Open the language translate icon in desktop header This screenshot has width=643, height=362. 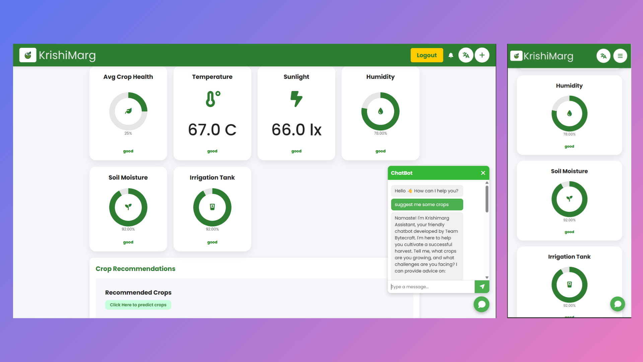(466, 55)
